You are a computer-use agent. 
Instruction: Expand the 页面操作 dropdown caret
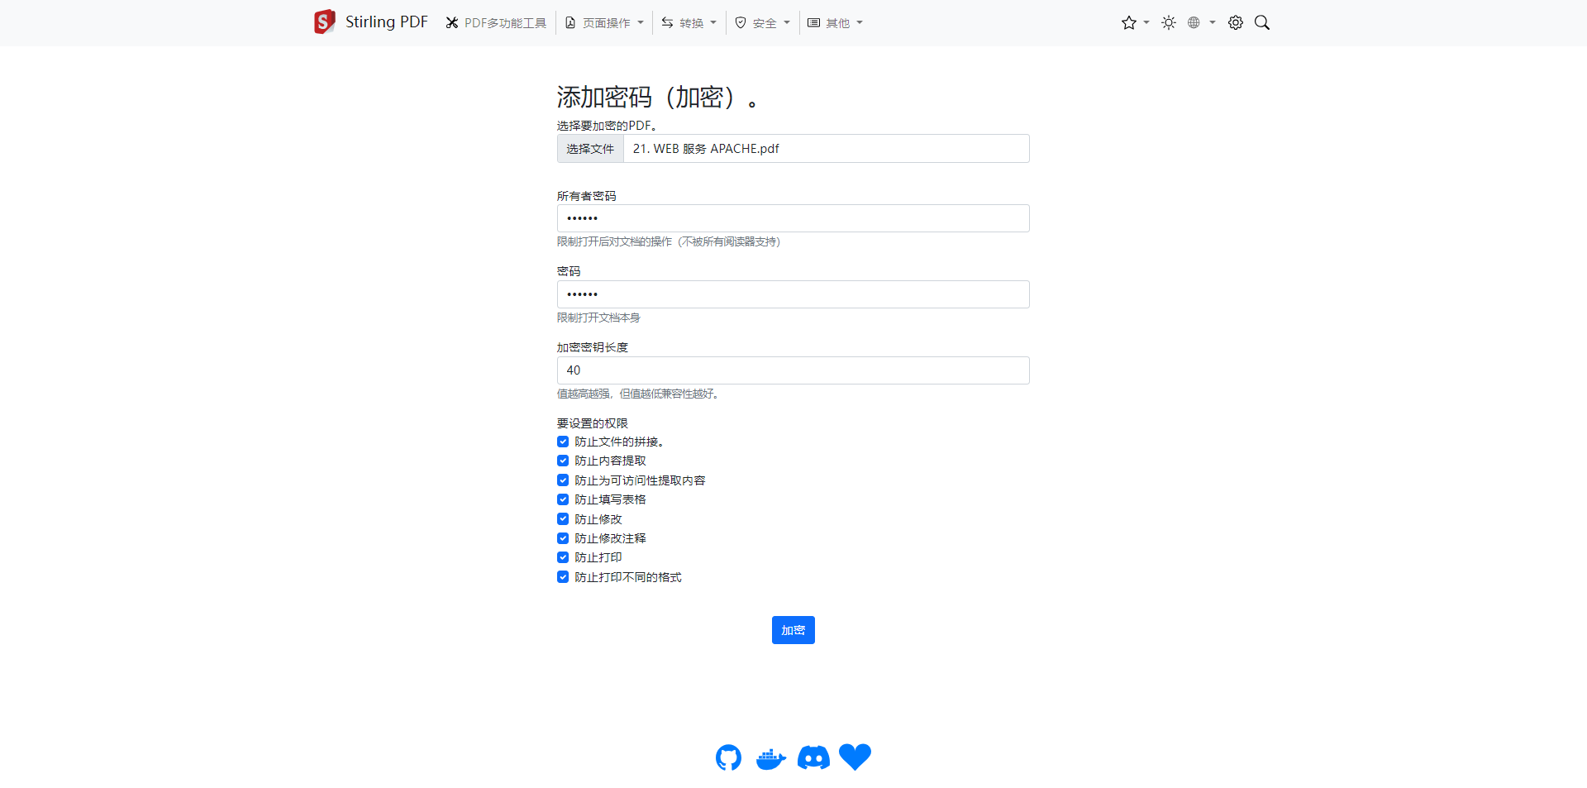(641, 23)
